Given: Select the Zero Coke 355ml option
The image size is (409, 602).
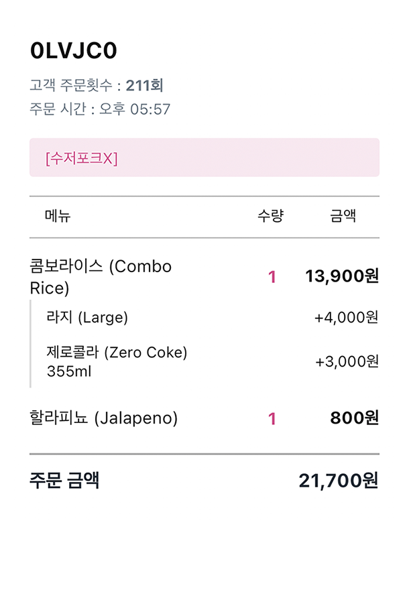Looking at the screenshot, I should (x=117, y=361).
